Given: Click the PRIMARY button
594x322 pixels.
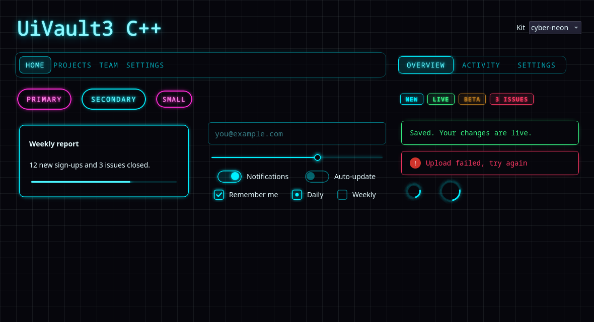Looking at the screenshot, I should point(44,99).
